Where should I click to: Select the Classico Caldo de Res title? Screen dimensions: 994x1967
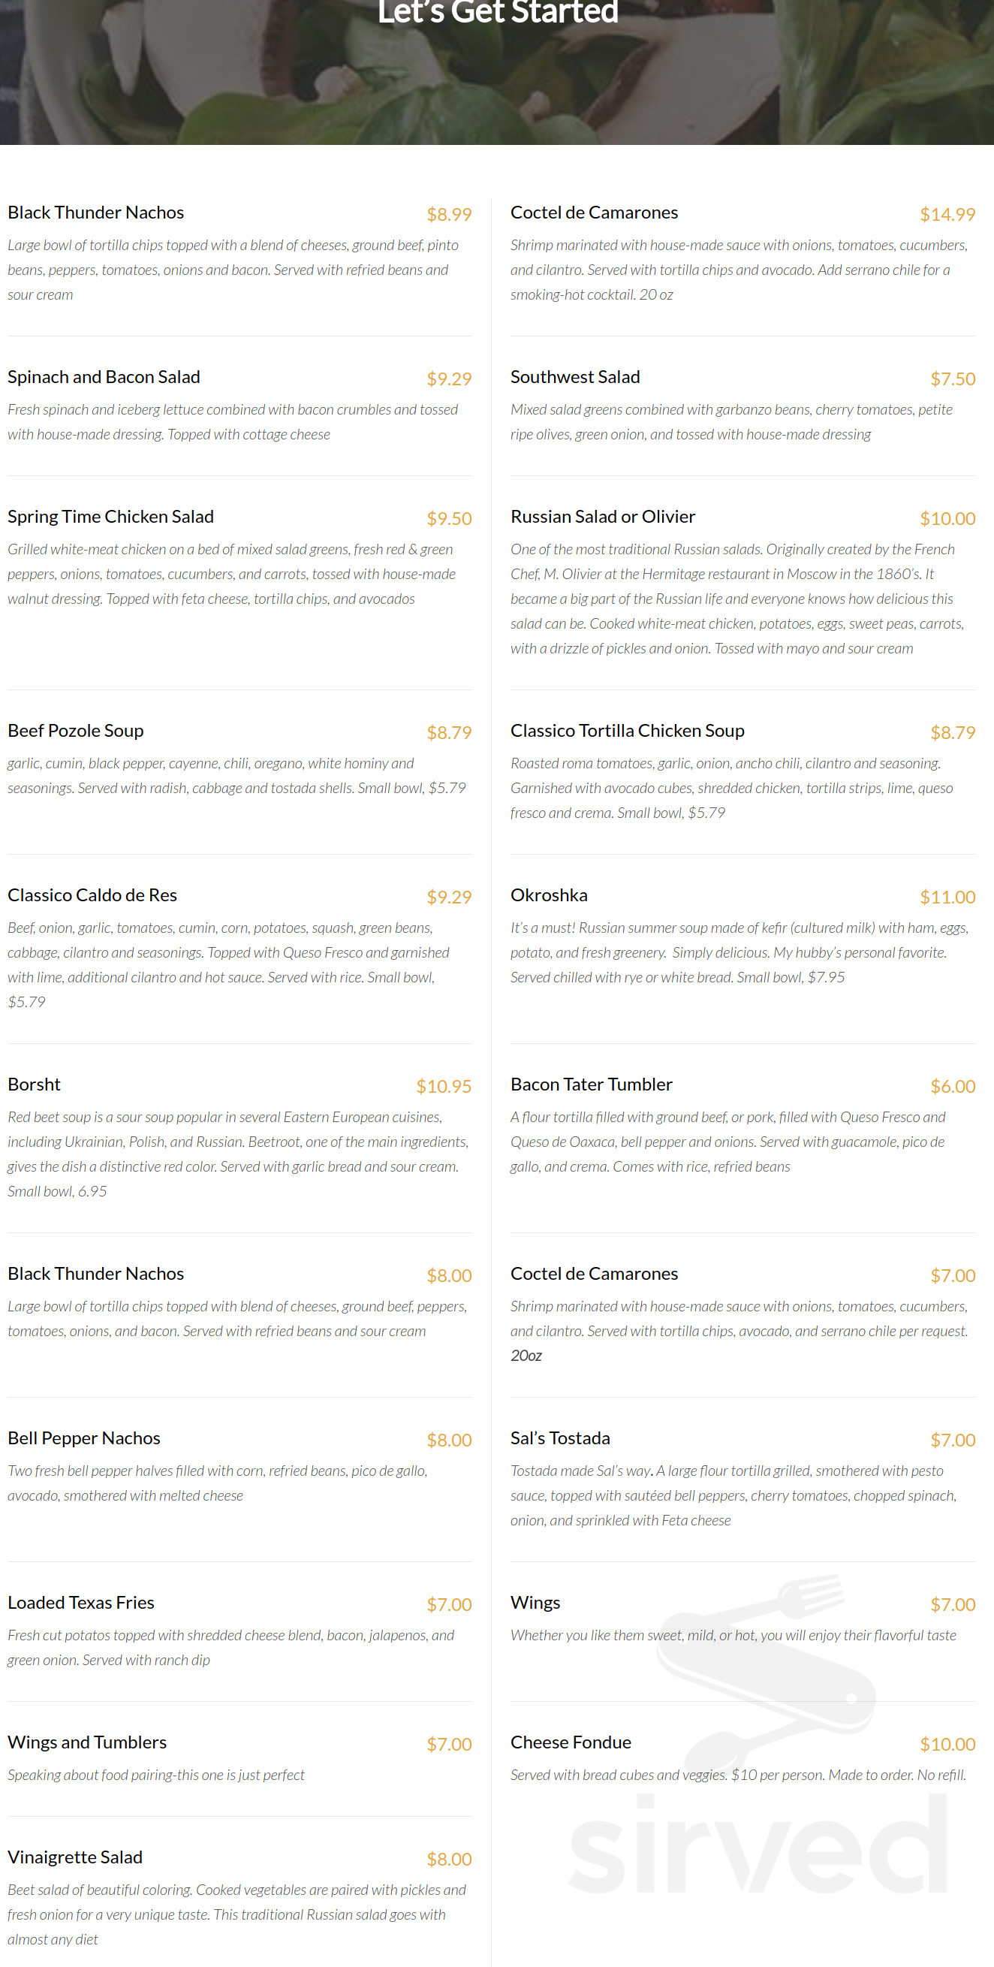(x=92, y=895)
